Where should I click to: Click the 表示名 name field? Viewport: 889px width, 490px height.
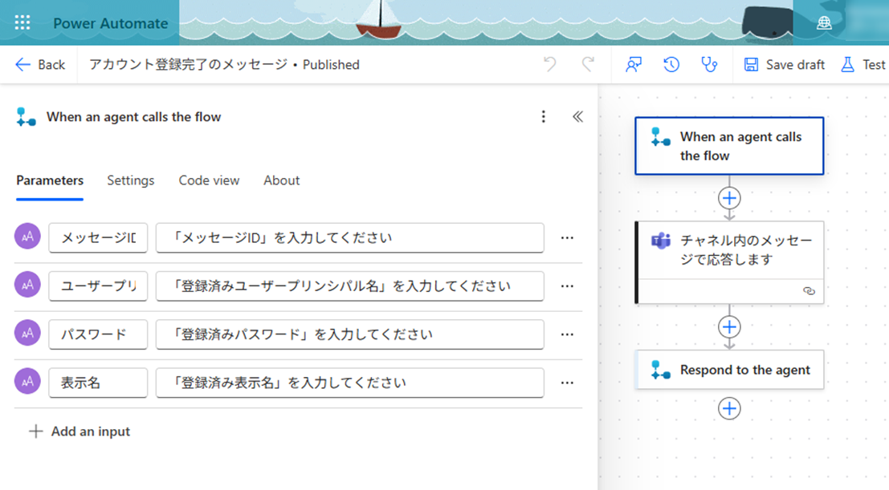(x=98, y=383)
